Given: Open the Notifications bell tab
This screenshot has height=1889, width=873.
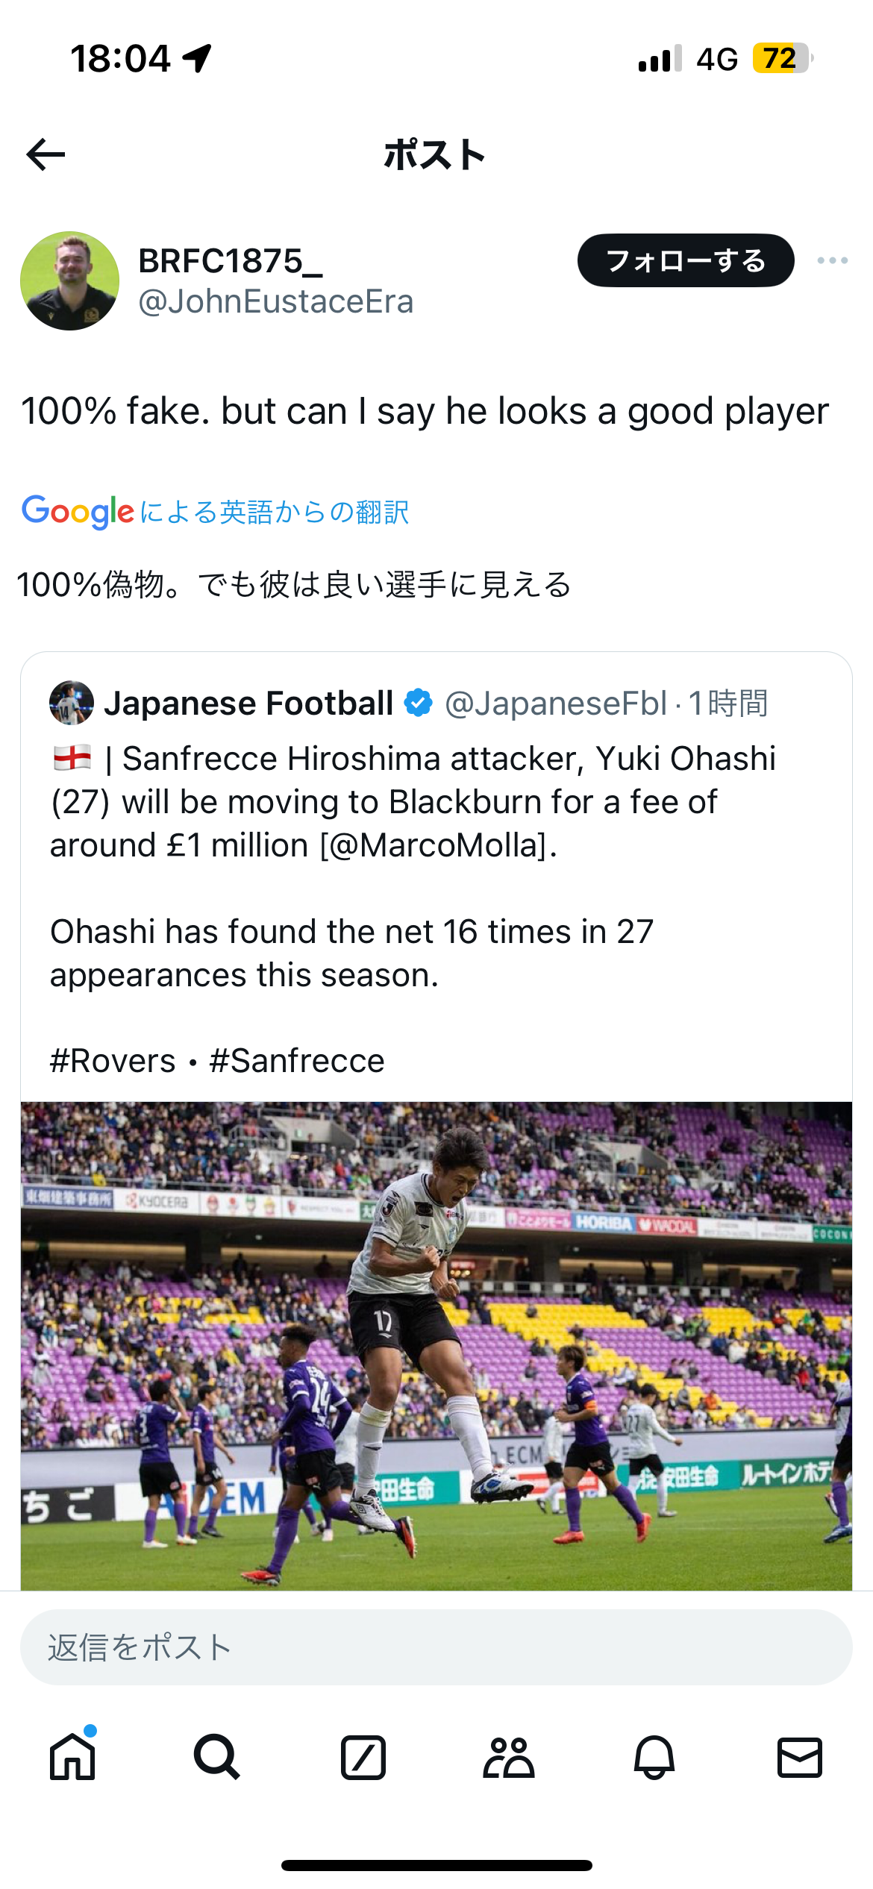Looking at the screenshot, I should [x=654, y=1758].
